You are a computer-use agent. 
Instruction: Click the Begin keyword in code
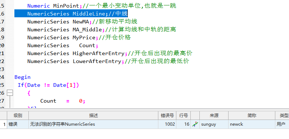tap(22, 77)
